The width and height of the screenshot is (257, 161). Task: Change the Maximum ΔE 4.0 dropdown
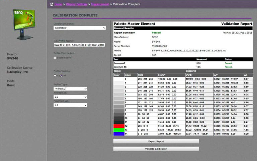[x=70, y=105]
